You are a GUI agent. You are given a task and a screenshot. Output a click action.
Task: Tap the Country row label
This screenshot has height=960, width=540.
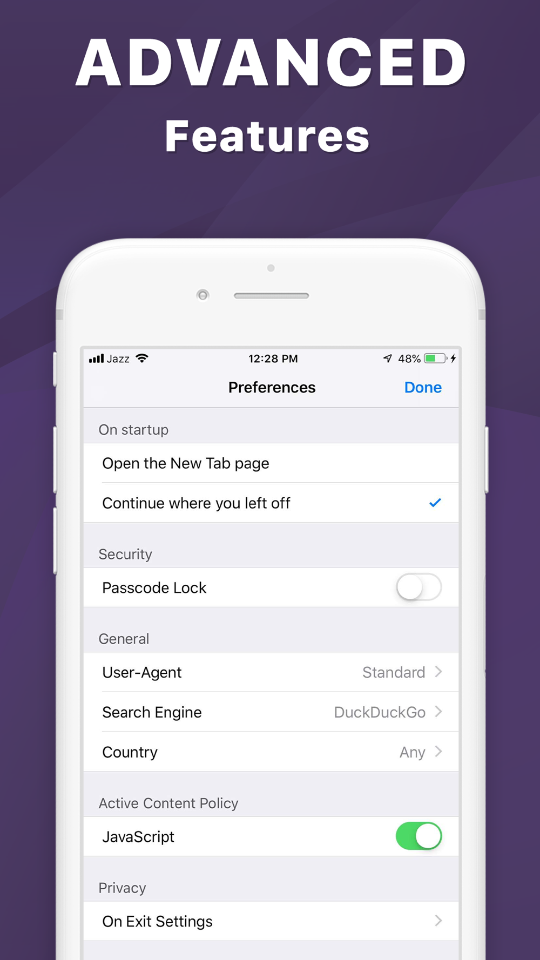point(130,752)
